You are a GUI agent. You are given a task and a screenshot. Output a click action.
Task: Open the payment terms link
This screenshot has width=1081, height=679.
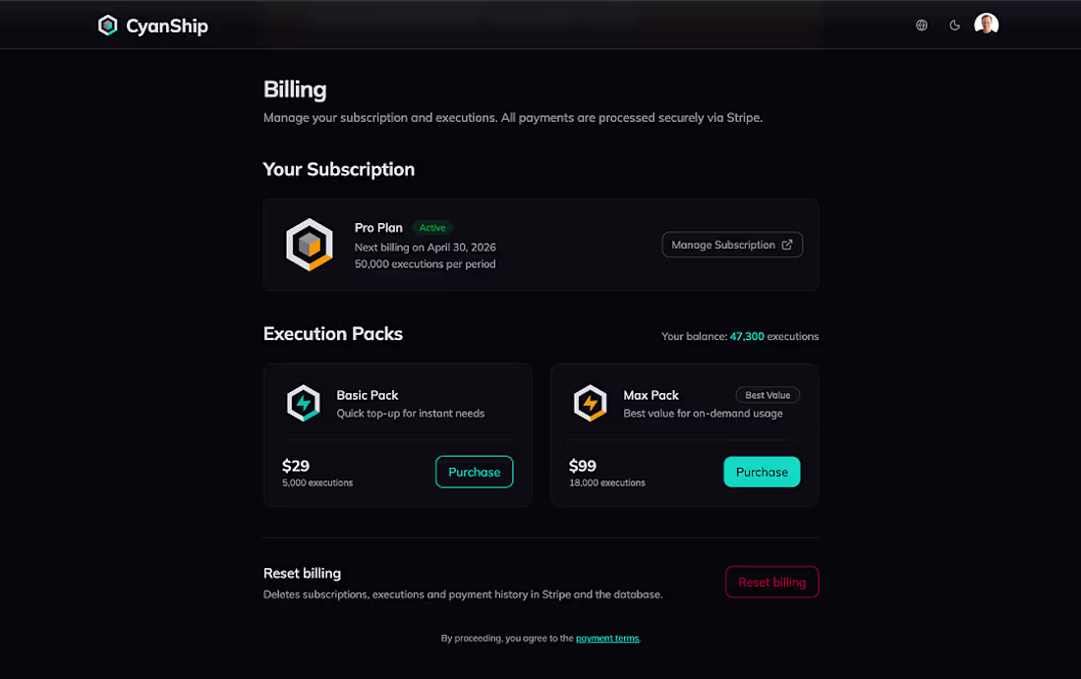click(x=607, y=639)
